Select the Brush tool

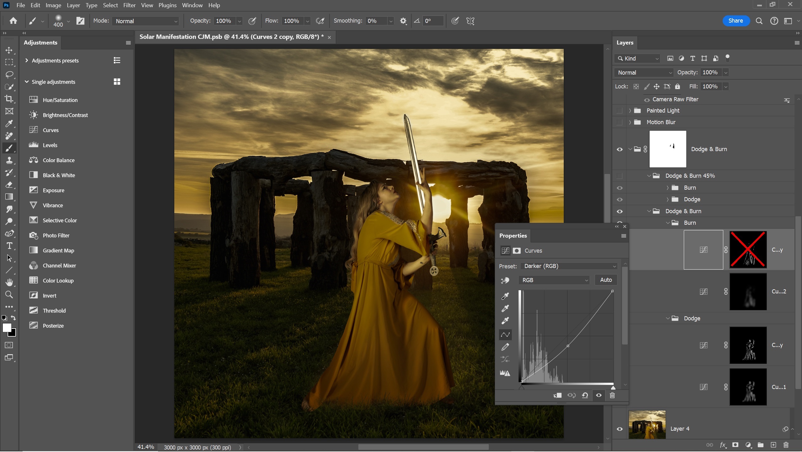(9, 148)
